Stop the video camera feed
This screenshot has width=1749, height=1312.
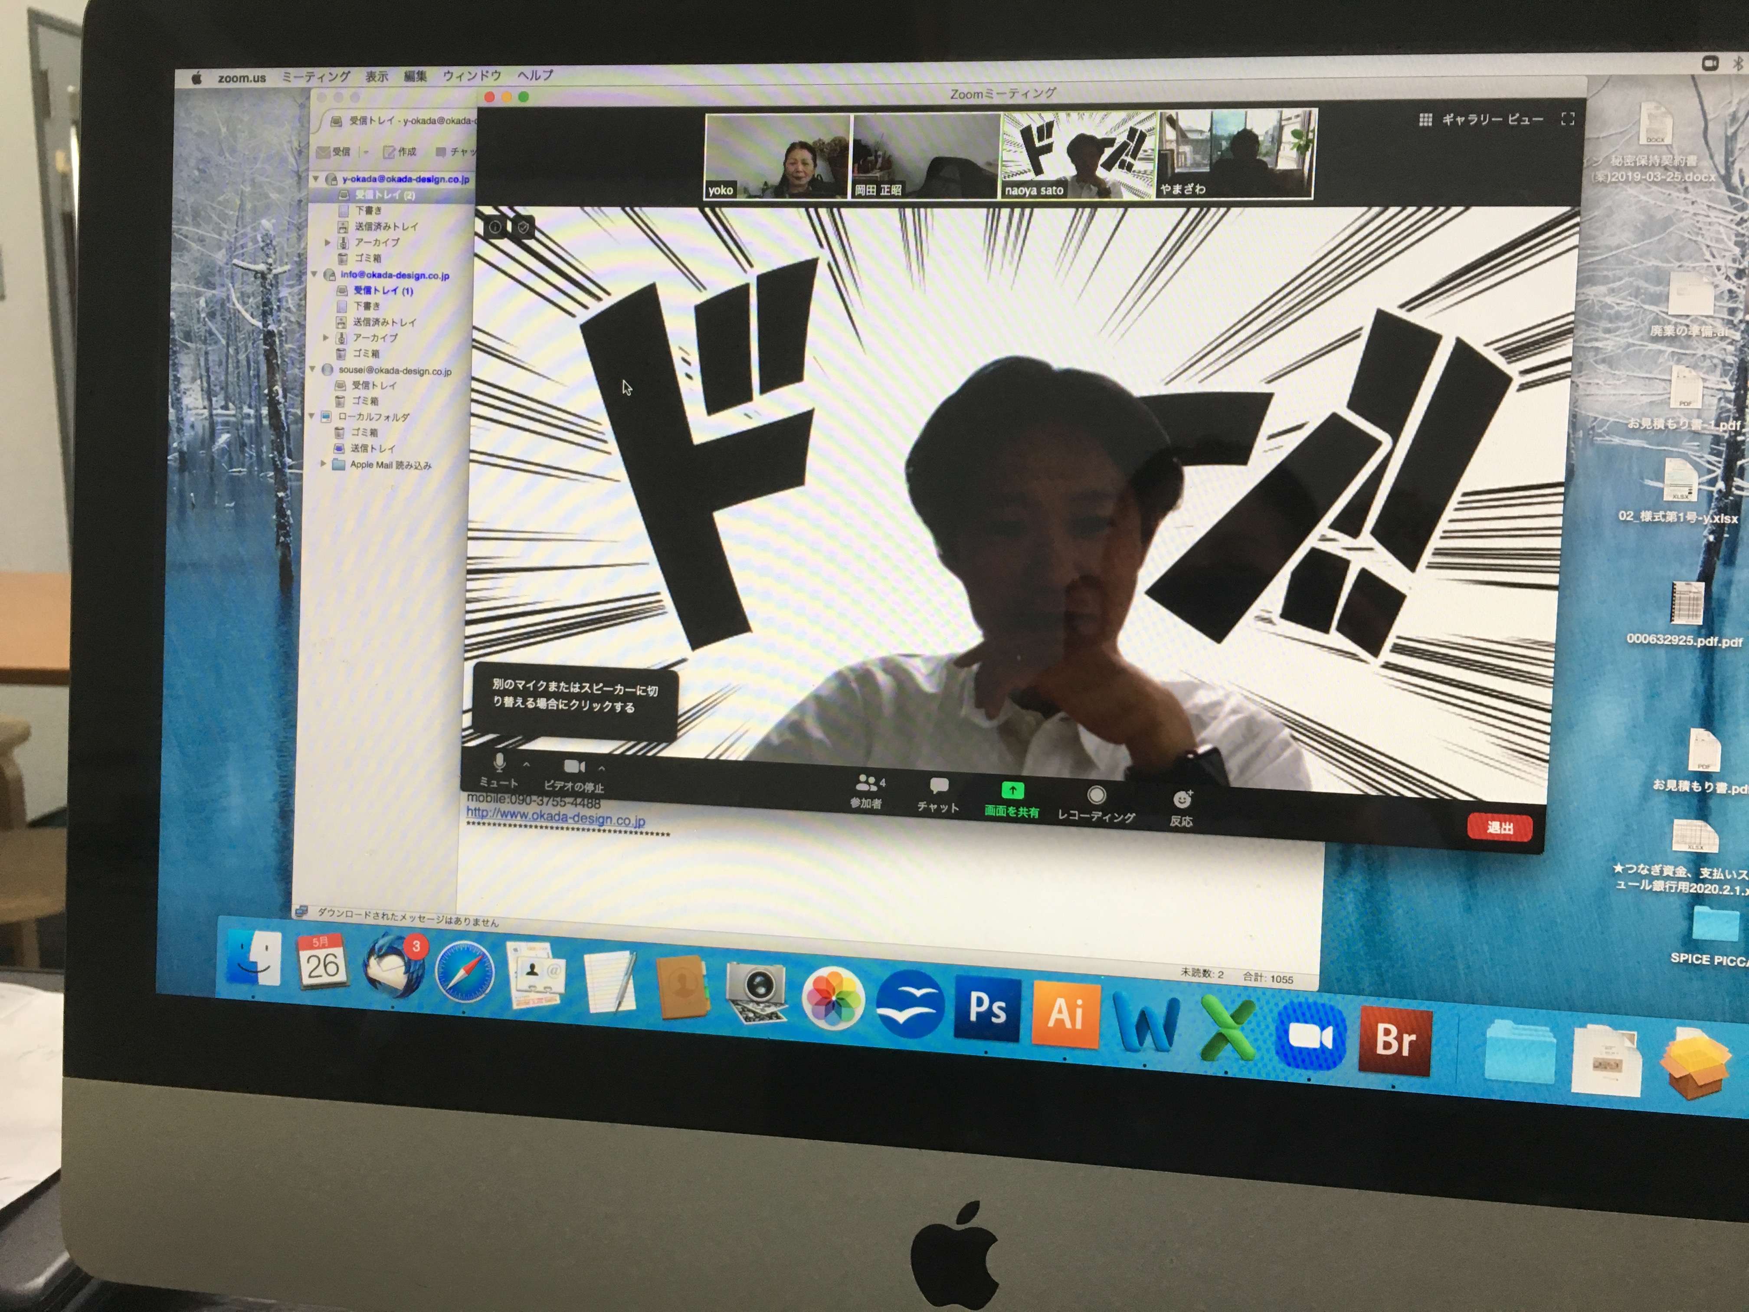click(x=574, y=767)
